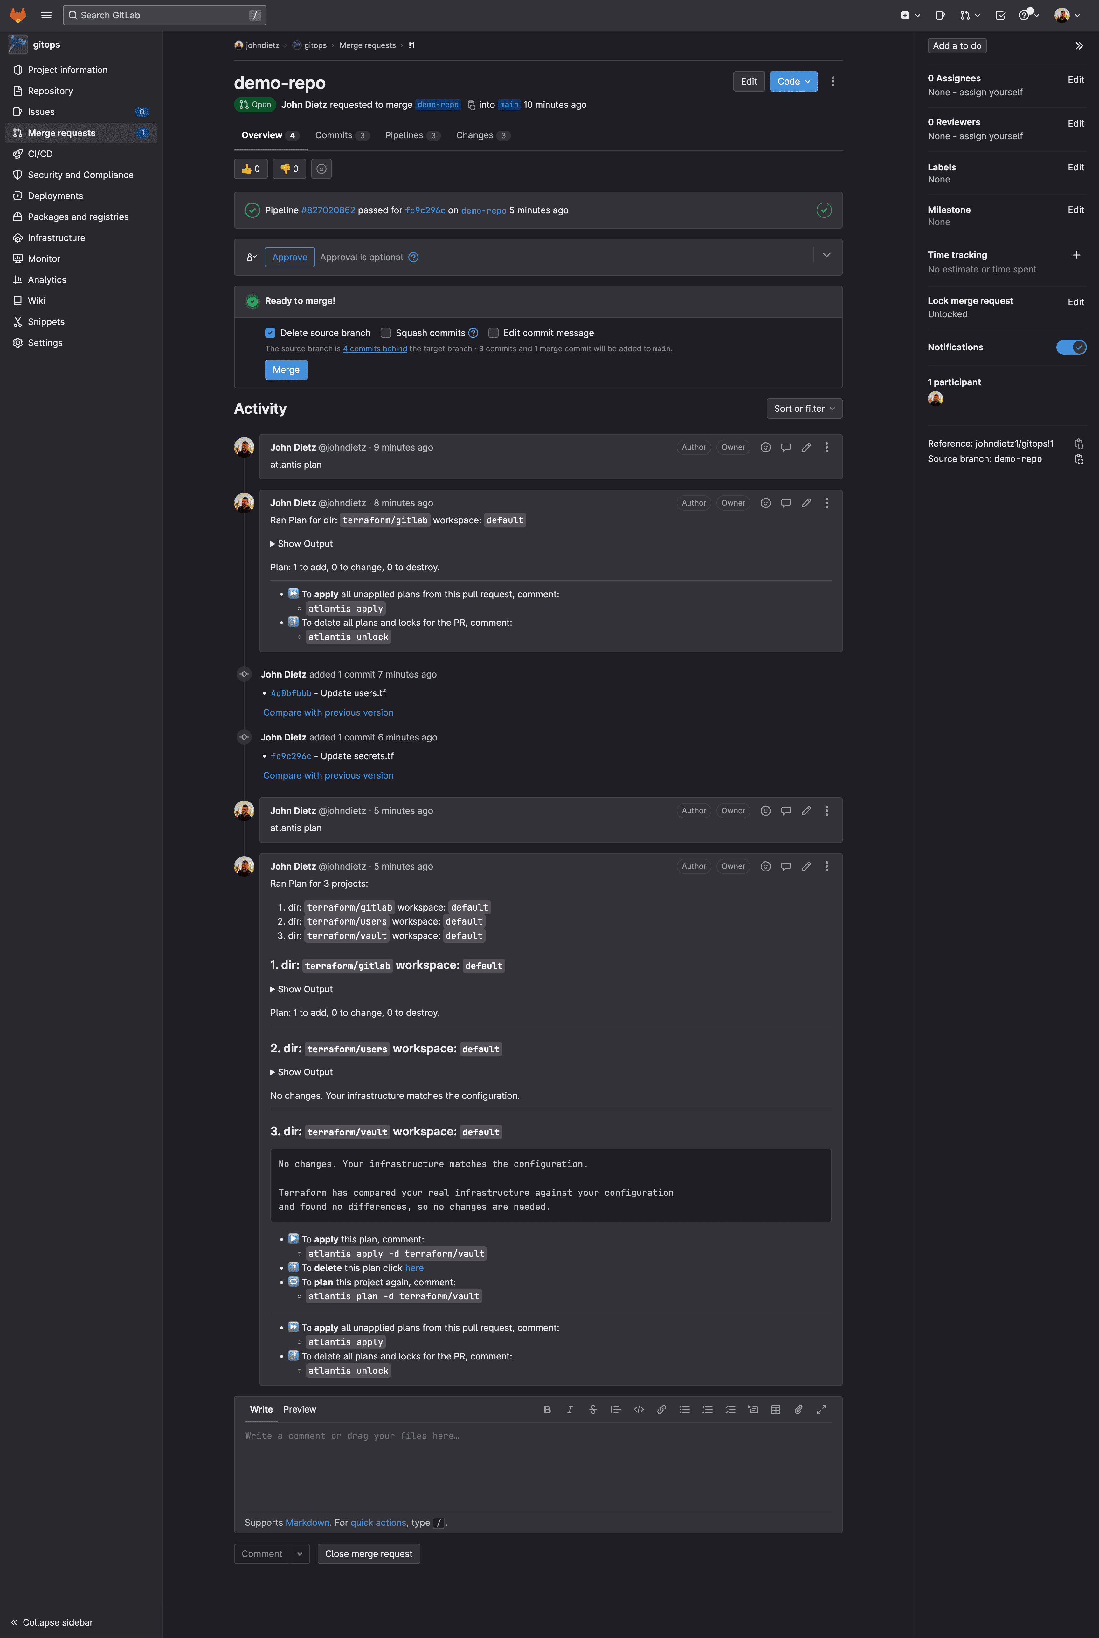This screenshot has width=1099, height=1638.
Task: Switch to the Preview tab in comment editor
Action: (x=299, y=1410)
